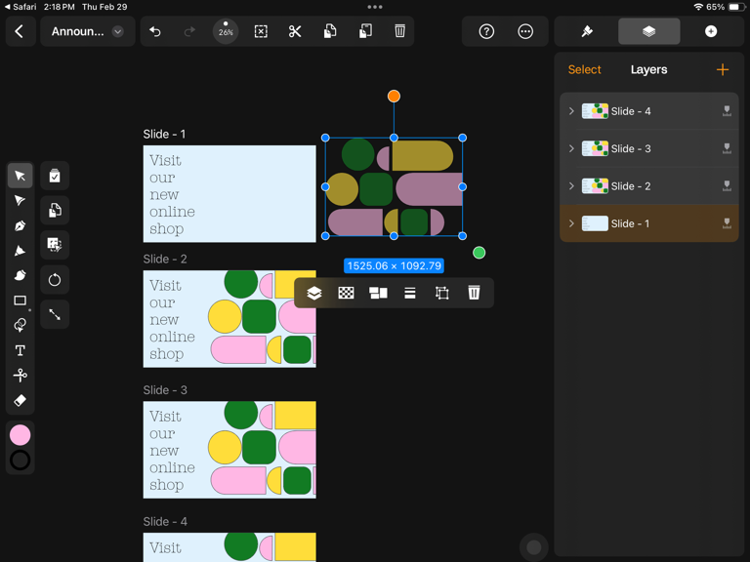Open opacity checkerboard in quick actions

point(346,293)
